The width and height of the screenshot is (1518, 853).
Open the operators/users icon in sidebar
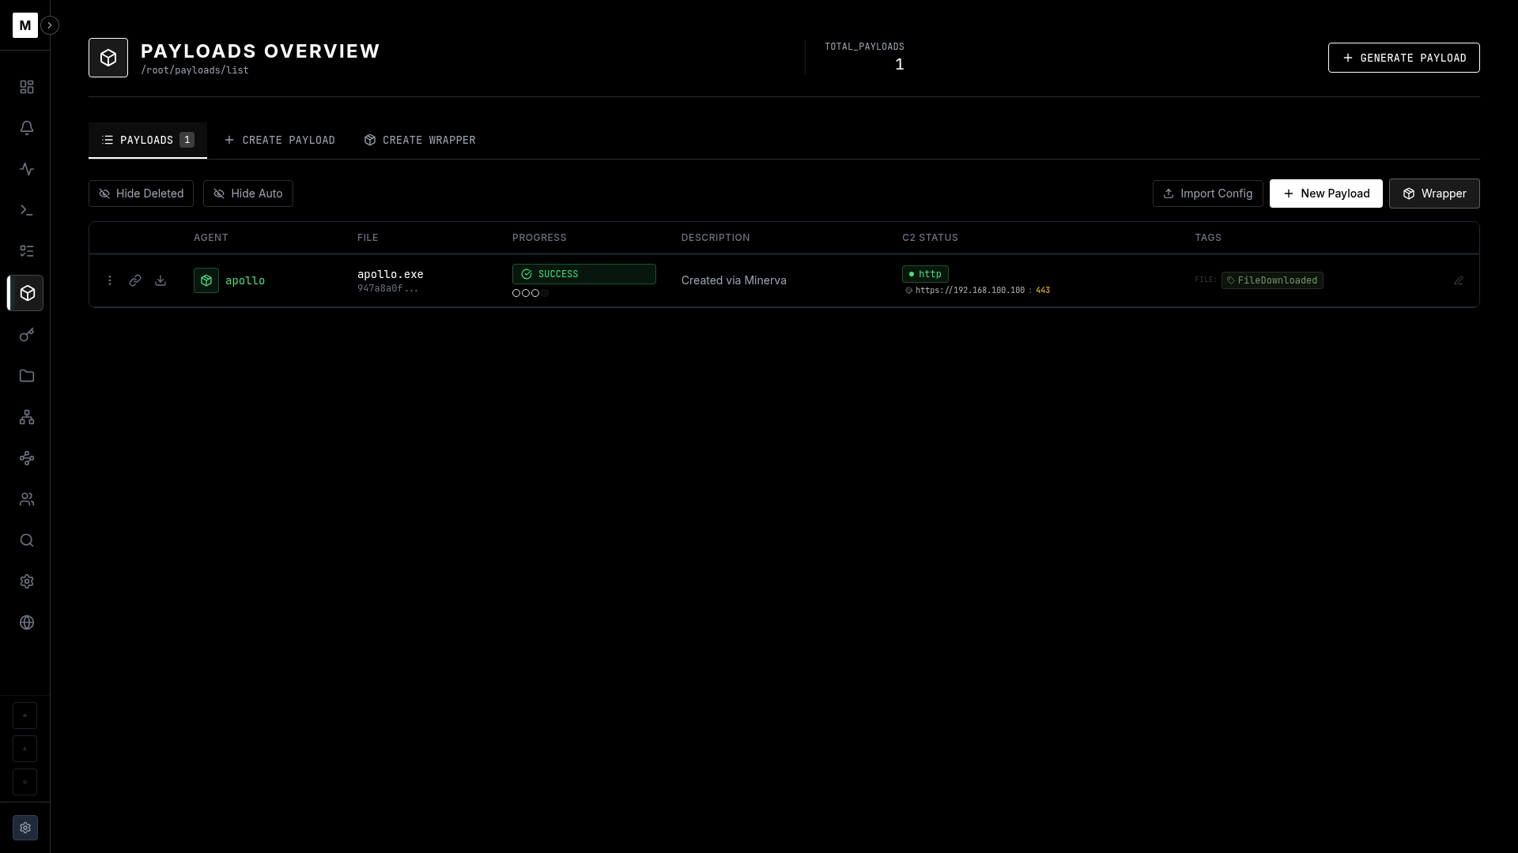[26, 499]
